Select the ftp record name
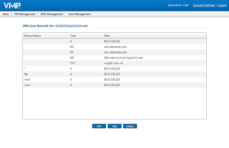Viewport: 229px width, 148px height. 26,74
